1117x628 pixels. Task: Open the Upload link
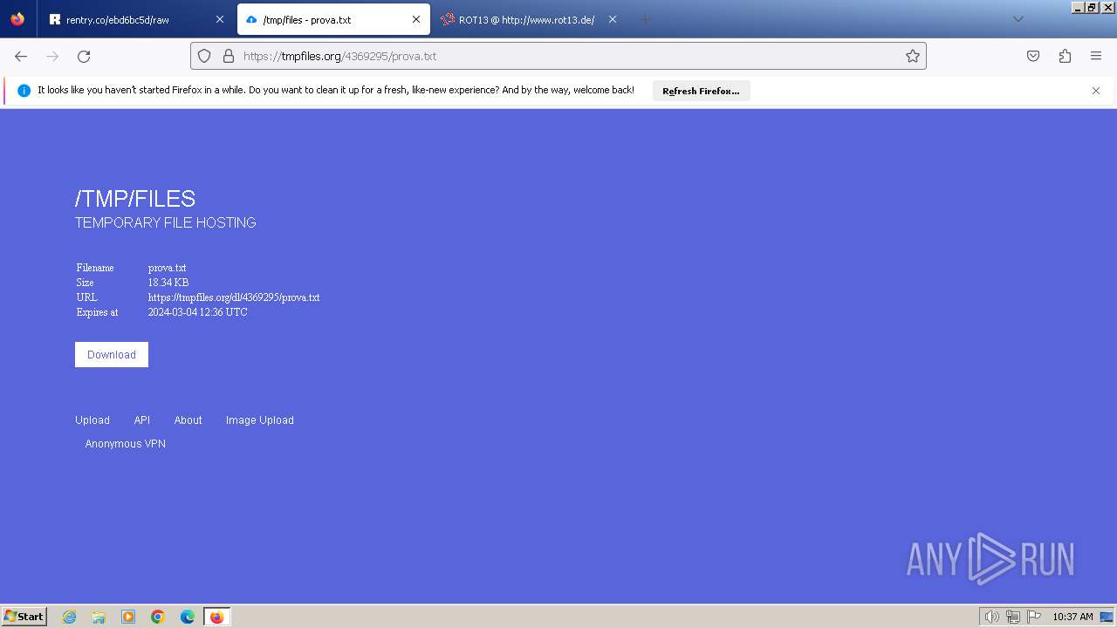[93, 420]
